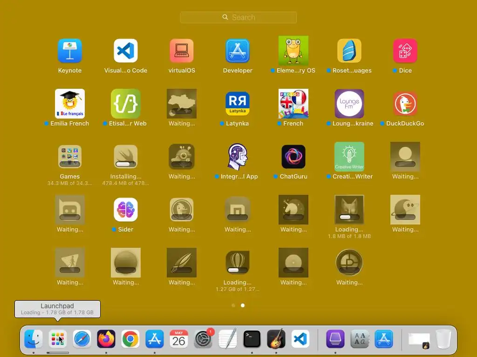The width and height of the screenshot is (477, 357).
Task: Open Font Book from the Dock
Action: coord(360,339)
